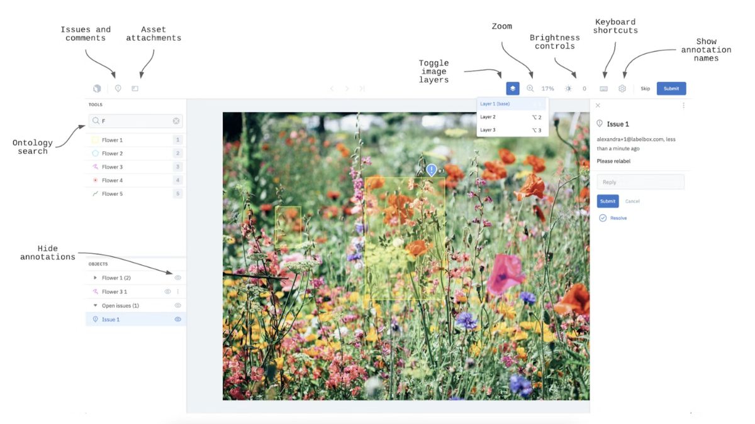The height and width of the screenshot is (424, 755).
Task: Click the zoom magnifier icon
Action: [x=530, y=89]
